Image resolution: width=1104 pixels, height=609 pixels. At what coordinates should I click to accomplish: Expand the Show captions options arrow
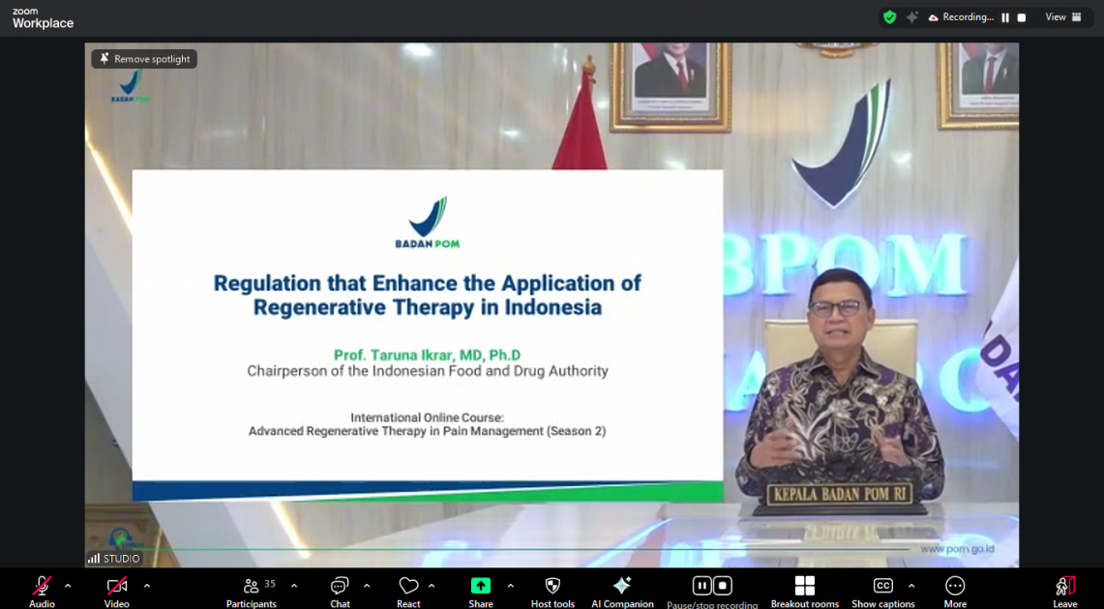pos(911,586)
